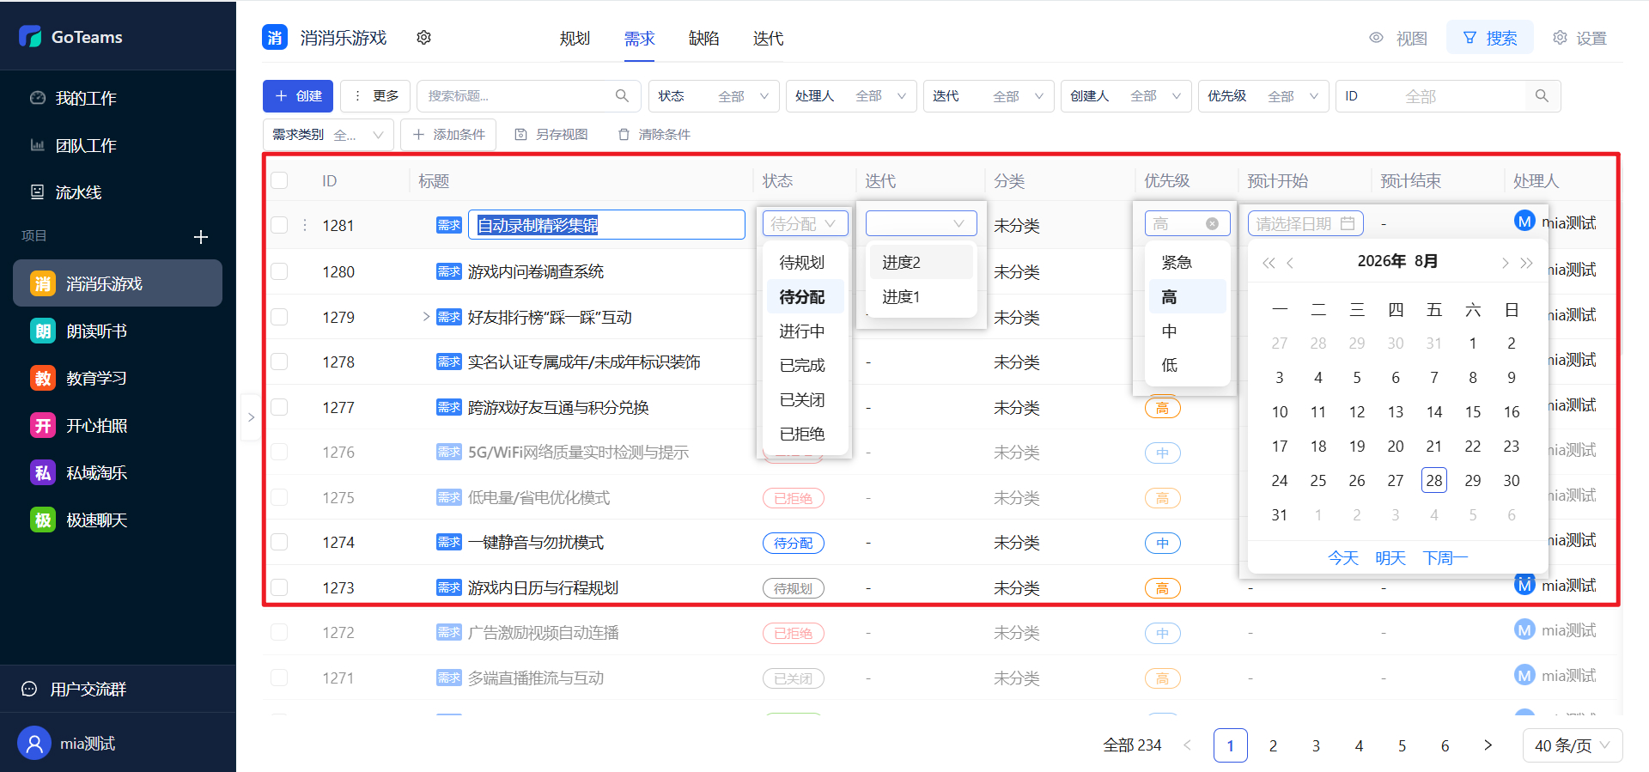This screenshot has height=772, width=1649.
Task: Select day 28 in the calendar
Action: pyautogui.click(x=1434, y=481)
